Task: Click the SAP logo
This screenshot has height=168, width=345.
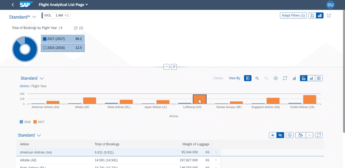Action: (x=26, y=5)
